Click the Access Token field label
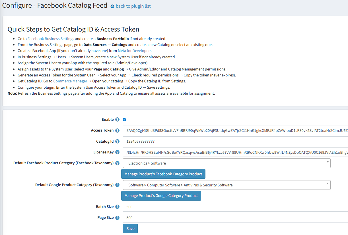Viewport: 348px width, 235px height. 102,130
